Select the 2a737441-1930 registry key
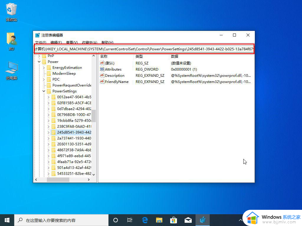This screenshot has height=226, width=302. pyautogui.click(x=74, y=138)
